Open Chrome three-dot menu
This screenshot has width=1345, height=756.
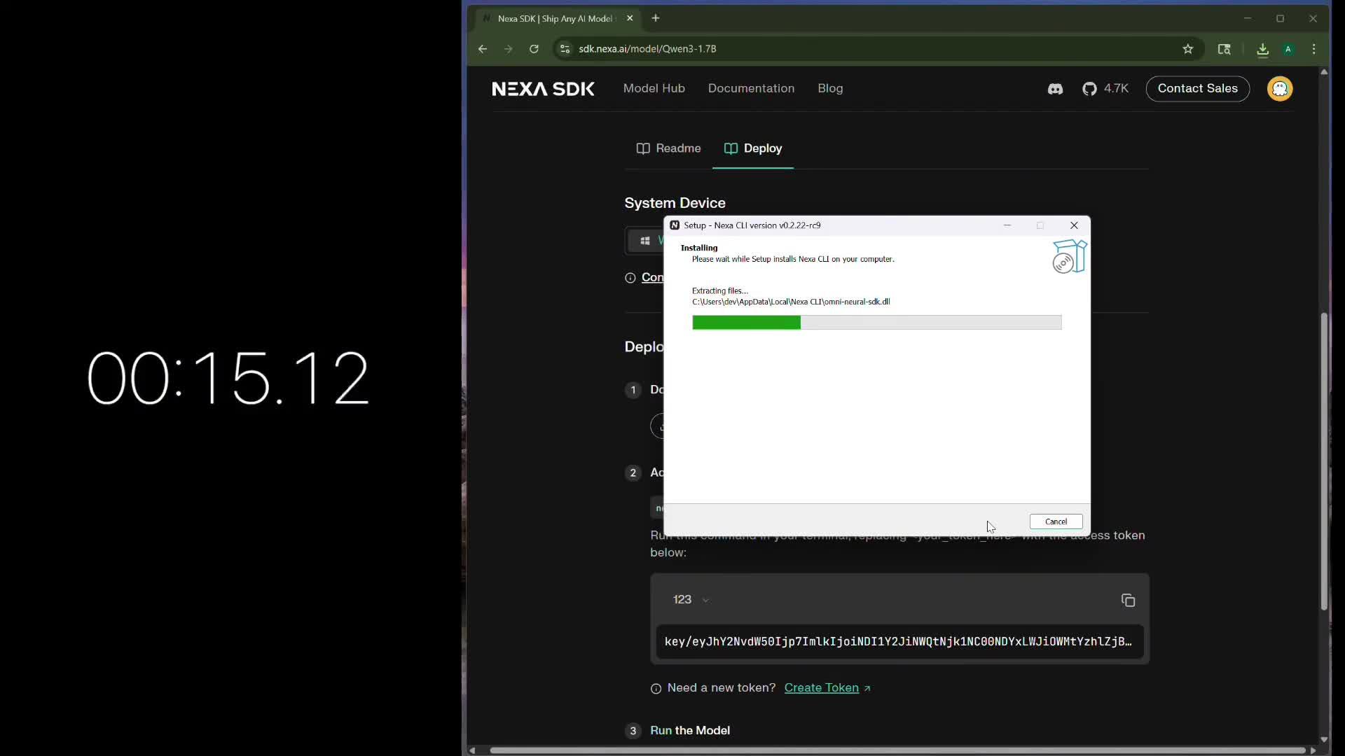click(1314, 49)
